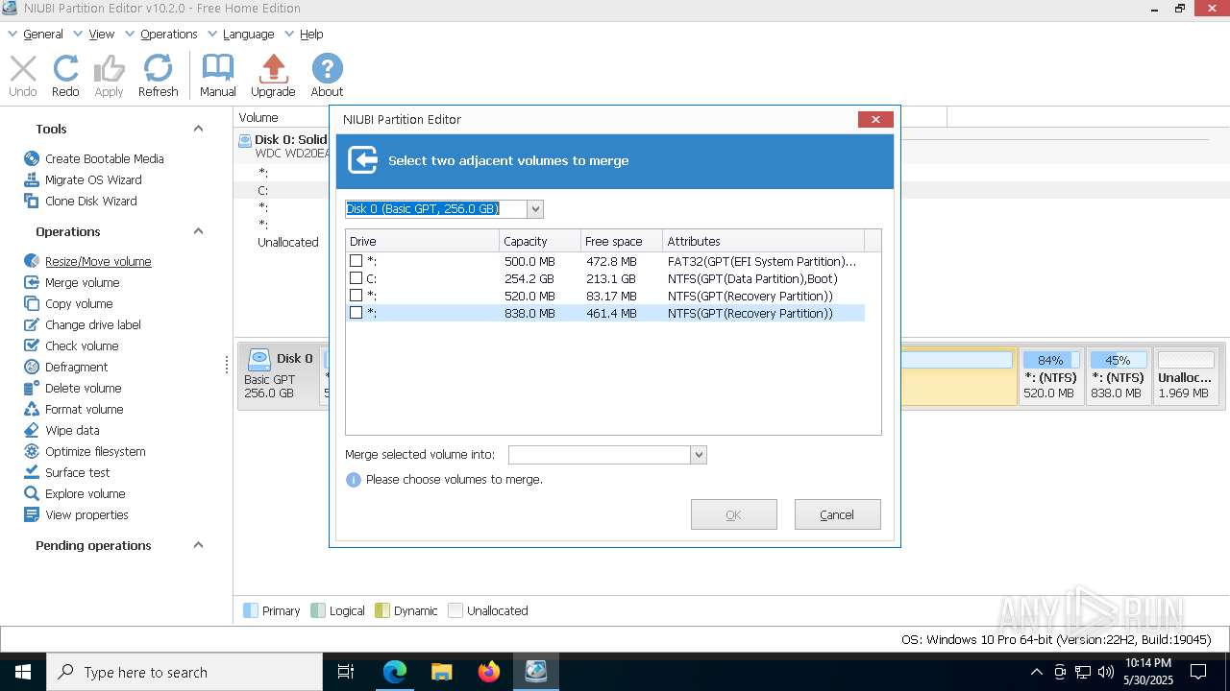Open Microsoft Edge from taskbar

click(x=395, y=672)
